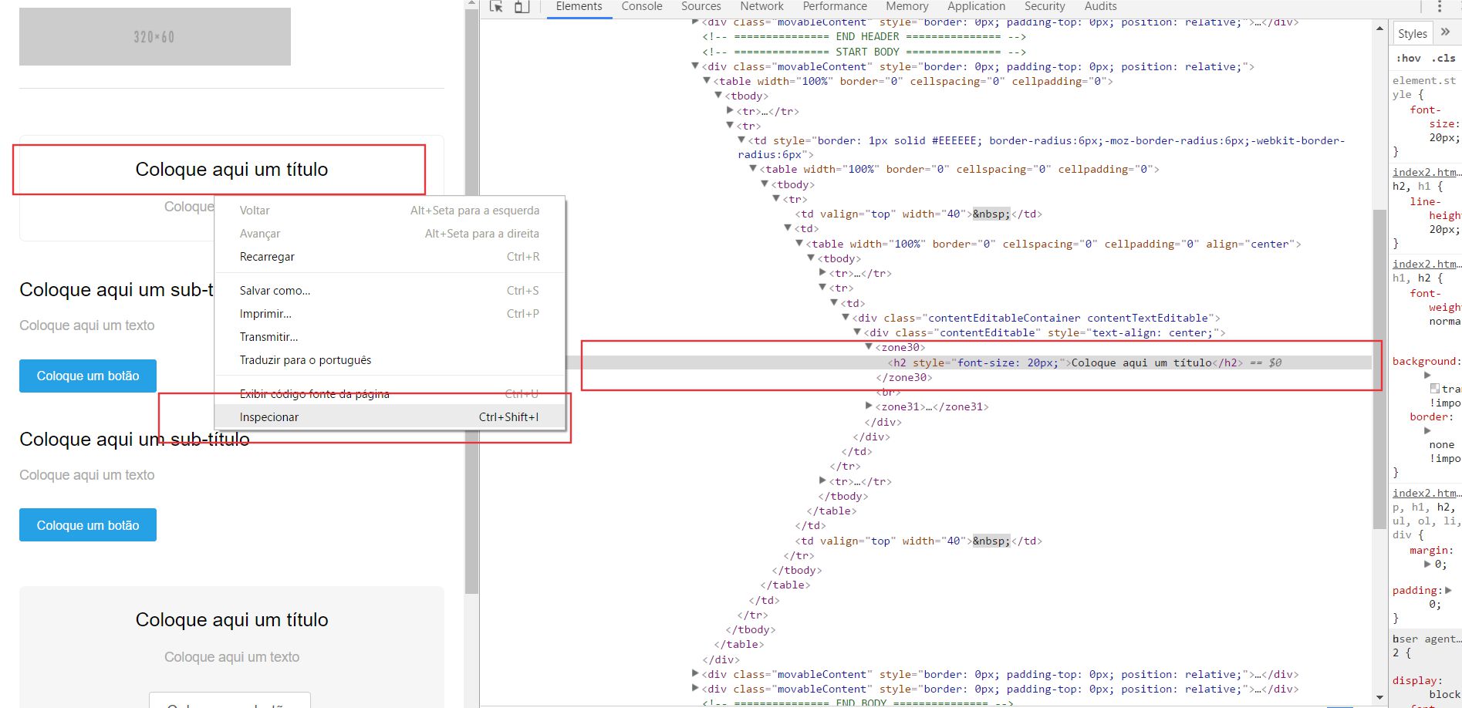Click the DOM tree scroll-down arrow
The height and width of the screenshot is (708, 1462).
pos(1379,697)
